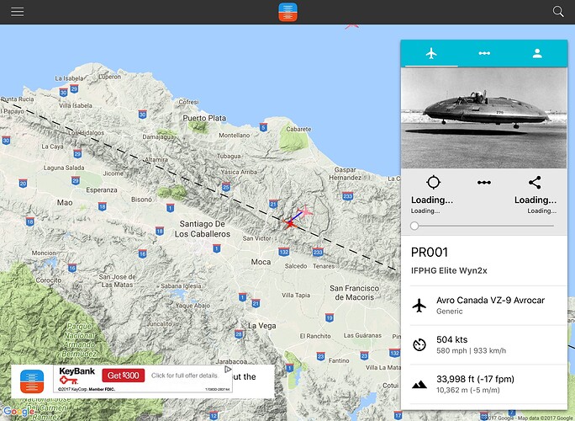Click the Cabarete map label
Image resolution: width=575 pixels, height=421 pixels.
(298, 130)
